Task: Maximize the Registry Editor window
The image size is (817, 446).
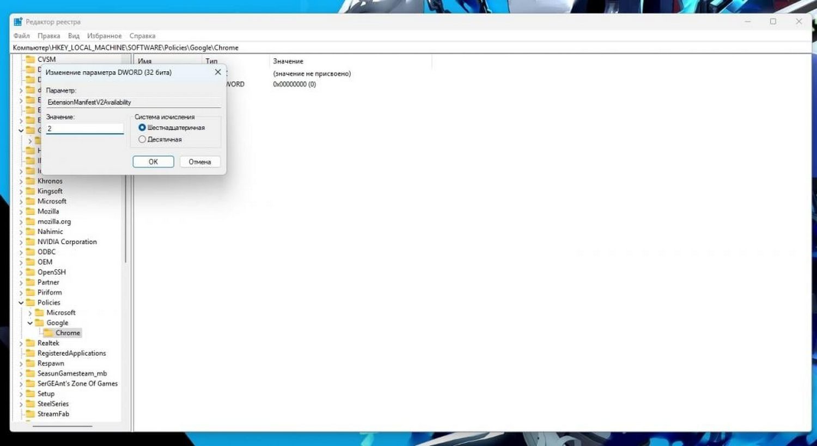Action: tap(773, 21)
